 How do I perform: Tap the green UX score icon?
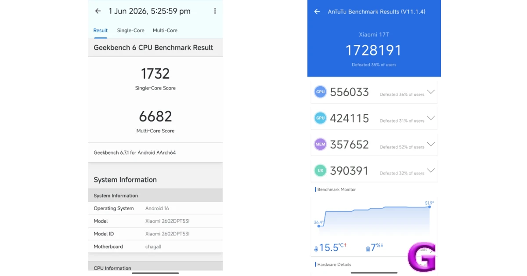click(321, 171)
